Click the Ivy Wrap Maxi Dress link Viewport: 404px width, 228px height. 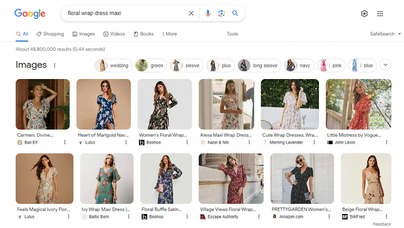point(106,209)
